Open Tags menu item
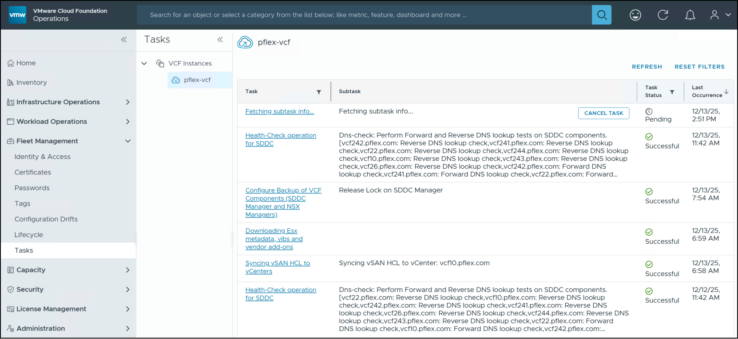The image size is (738, 339). coord(23,203)
